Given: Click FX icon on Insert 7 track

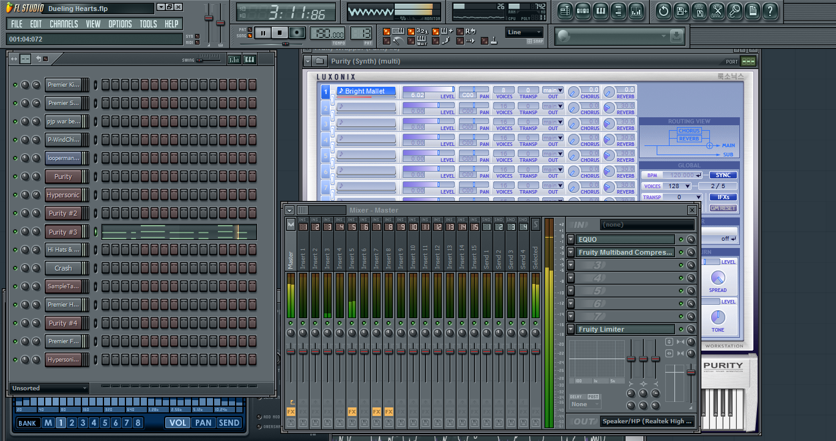Looking at the screenshot, I should (376, 412).
